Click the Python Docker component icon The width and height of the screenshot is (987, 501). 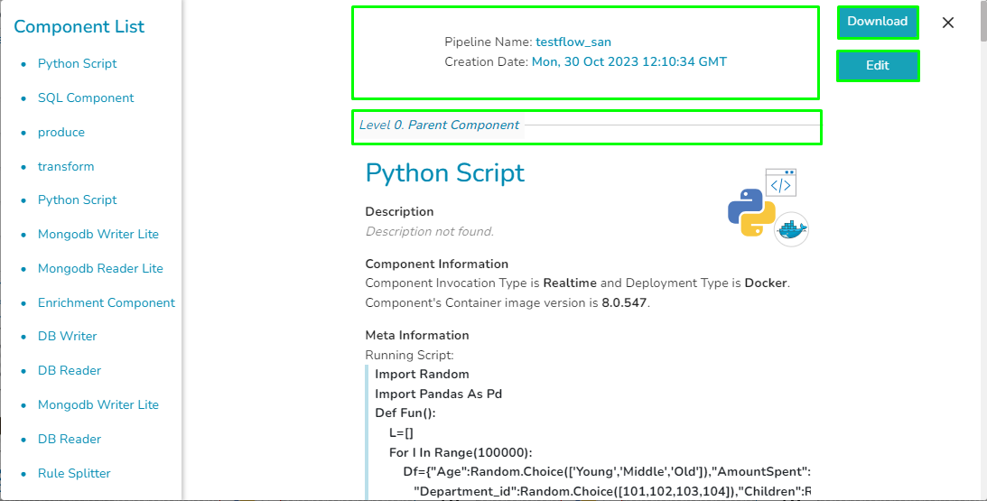click(768, 207)
